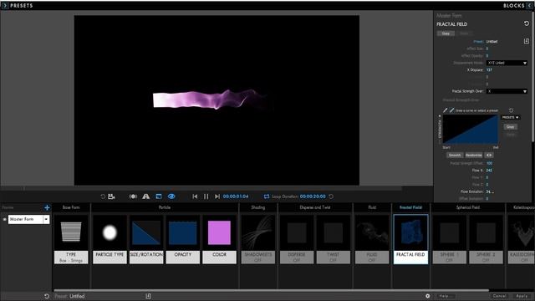Click the Copy button beside the curve

pyautogui.click(x=510, y=126)
